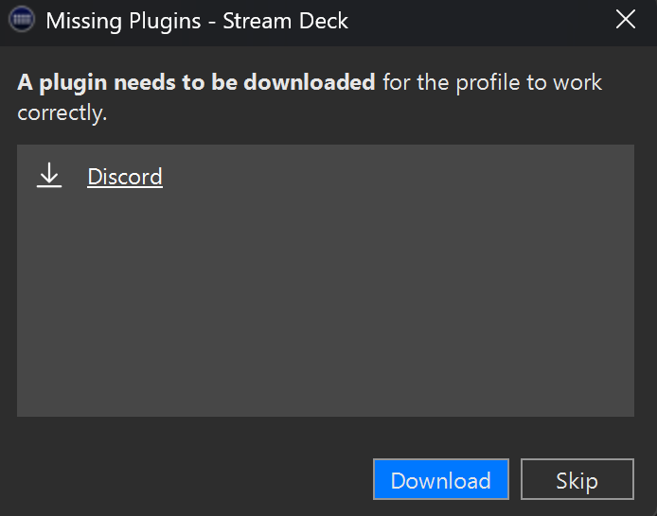Viewport: 657px width, 516px height.
Task: Click the round Stream Deck logo
Action: click(22, 19)
